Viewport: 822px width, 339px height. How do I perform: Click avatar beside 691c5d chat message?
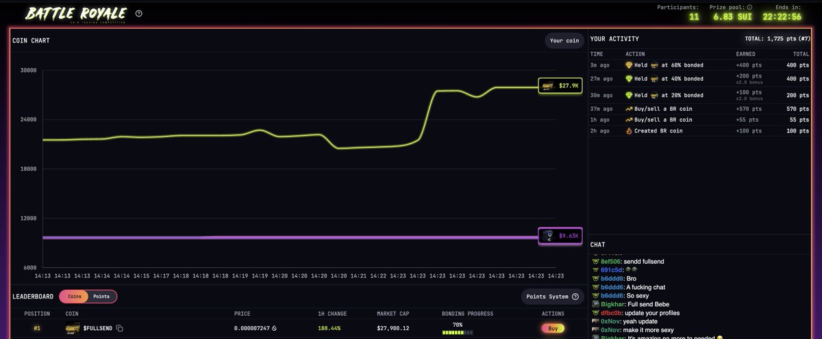coord(595,270)
